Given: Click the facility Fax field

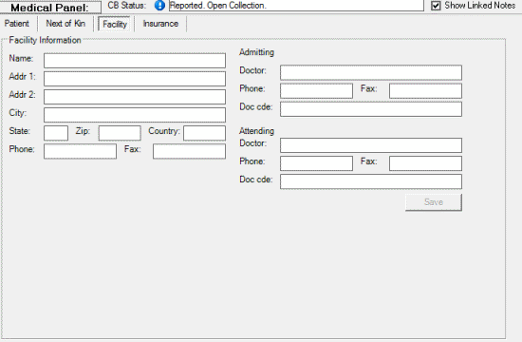Looking at the screenshot, I should [x=189, y=151].
